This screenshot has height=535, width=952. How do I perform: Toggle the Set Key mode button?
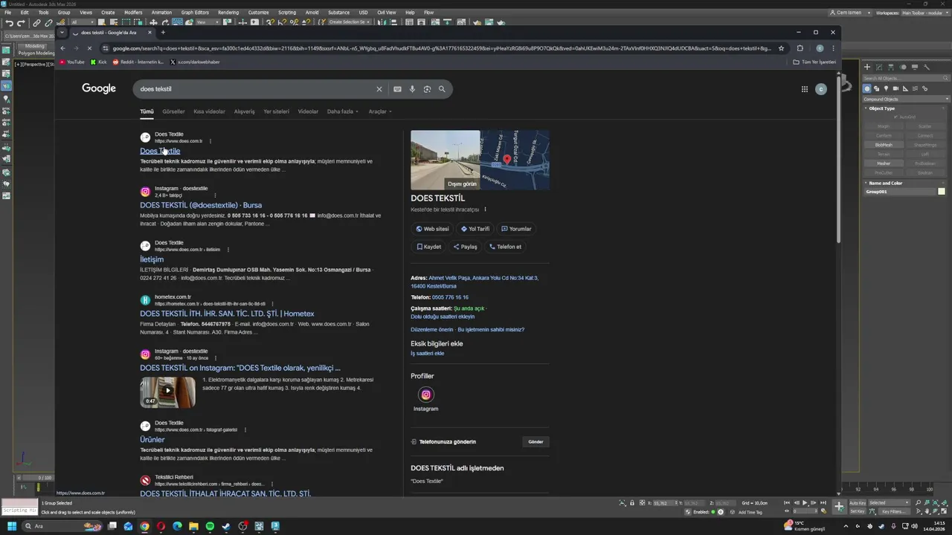coord(858,511)
